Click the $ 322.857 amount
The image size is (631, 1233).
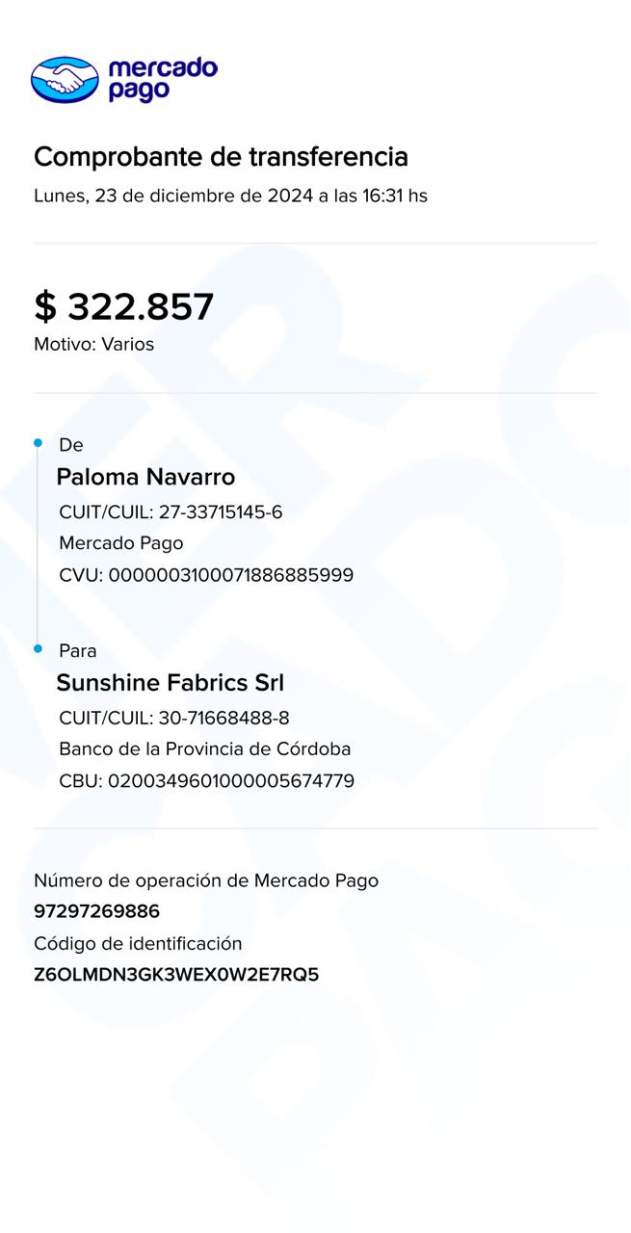(124, 306)
